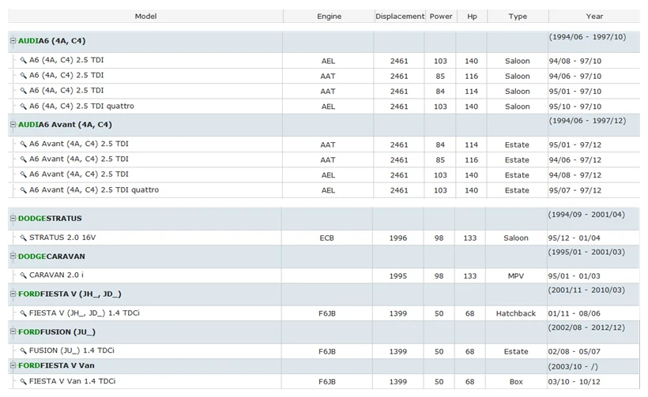Click the 02/08 - 05/07 year cell
648x397 pixels.
[574, 351]
